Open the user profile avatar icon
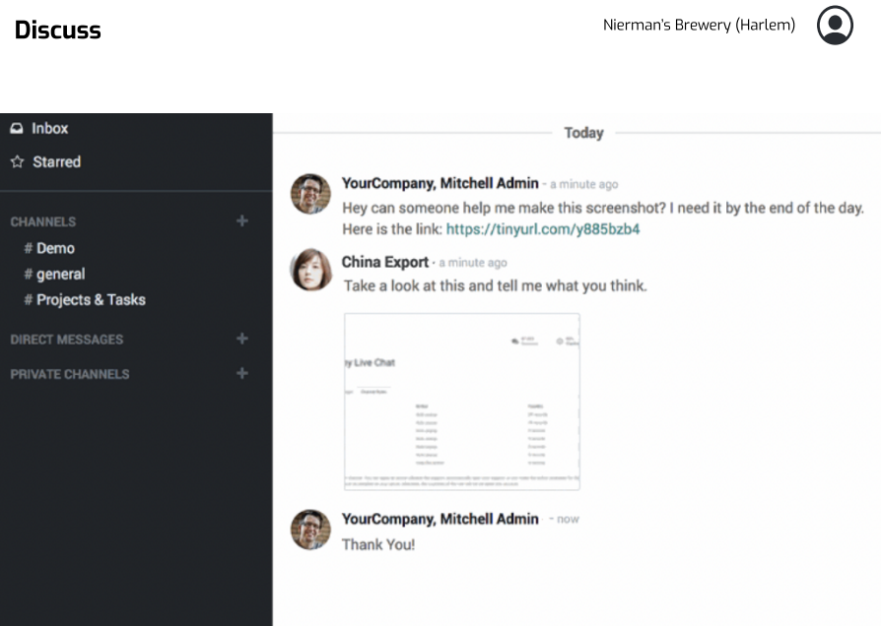Screen dimensions: 881x626 (x=835, y=26)
